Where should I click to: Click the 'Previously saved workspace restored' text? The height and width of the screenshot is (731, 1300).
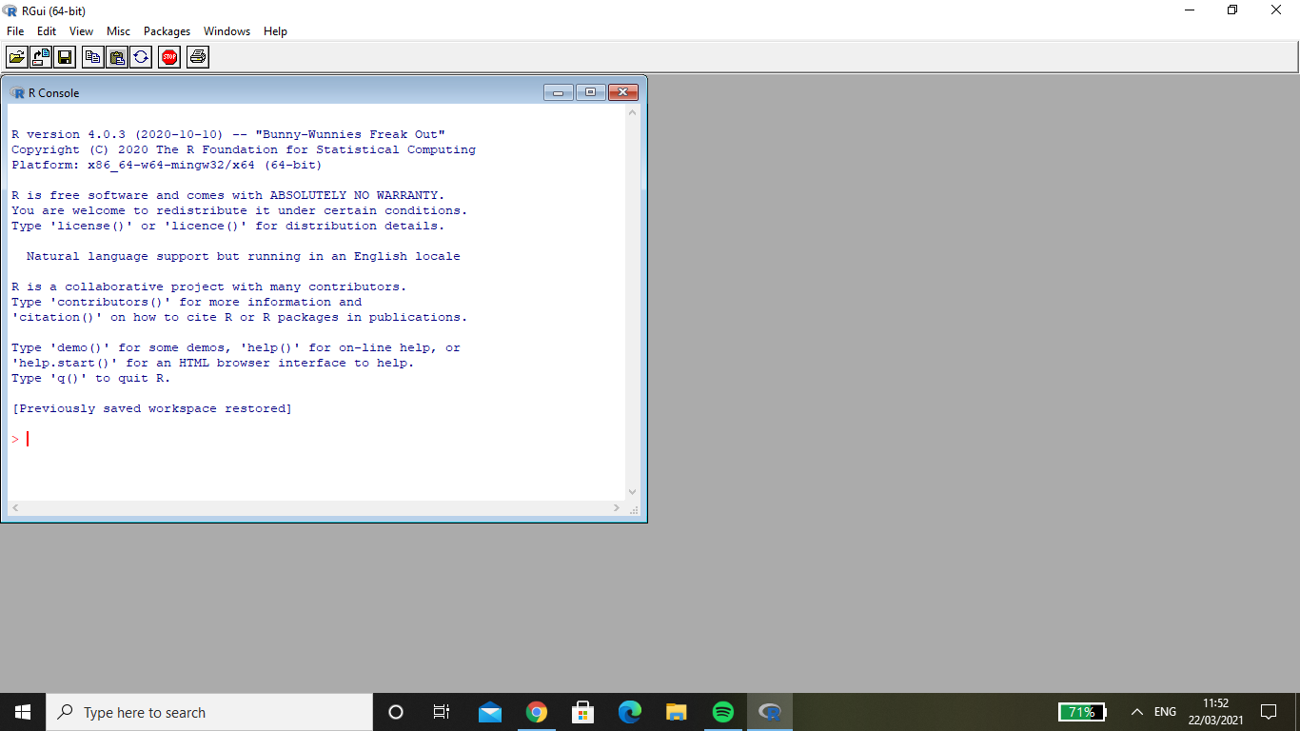click(x=152, y=408)
